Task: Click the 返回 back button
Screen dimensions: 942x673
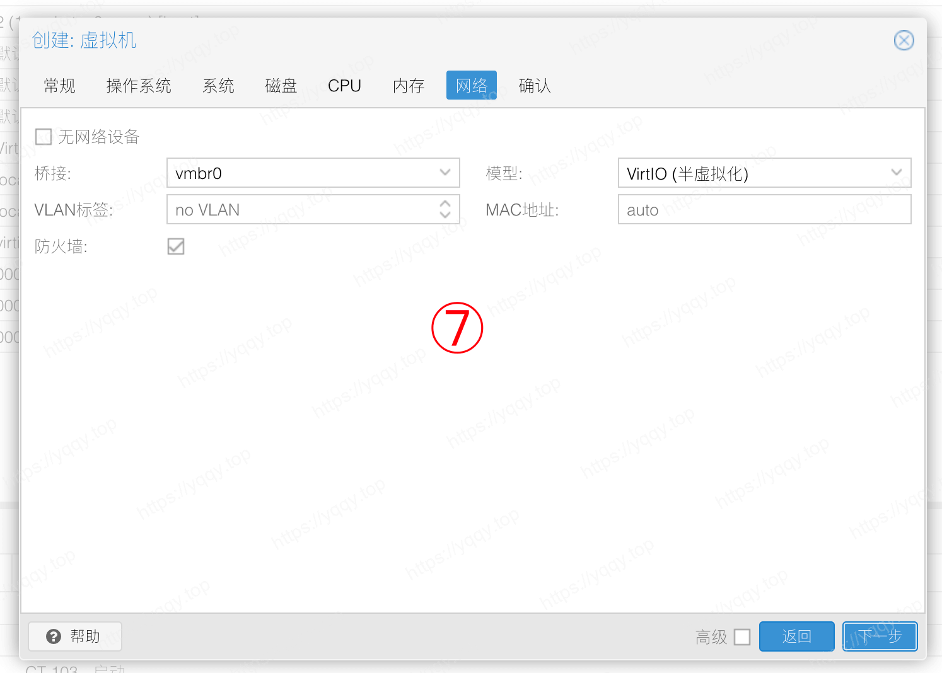Action: pos(796,636)
